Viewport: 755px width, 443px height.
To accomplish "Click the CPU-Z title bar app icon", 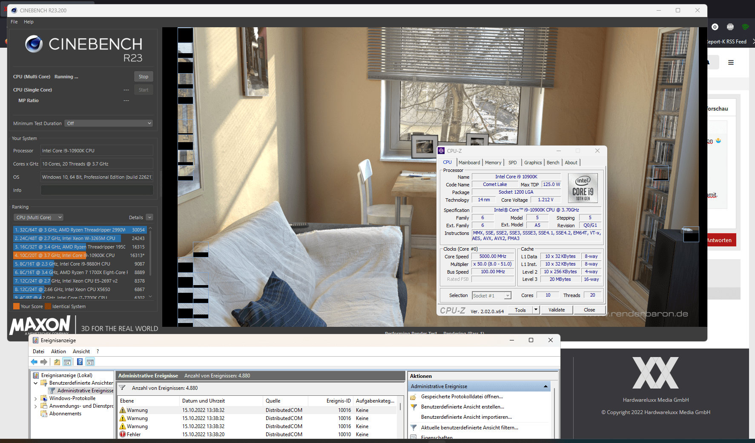I will click(x=442, y=151).
